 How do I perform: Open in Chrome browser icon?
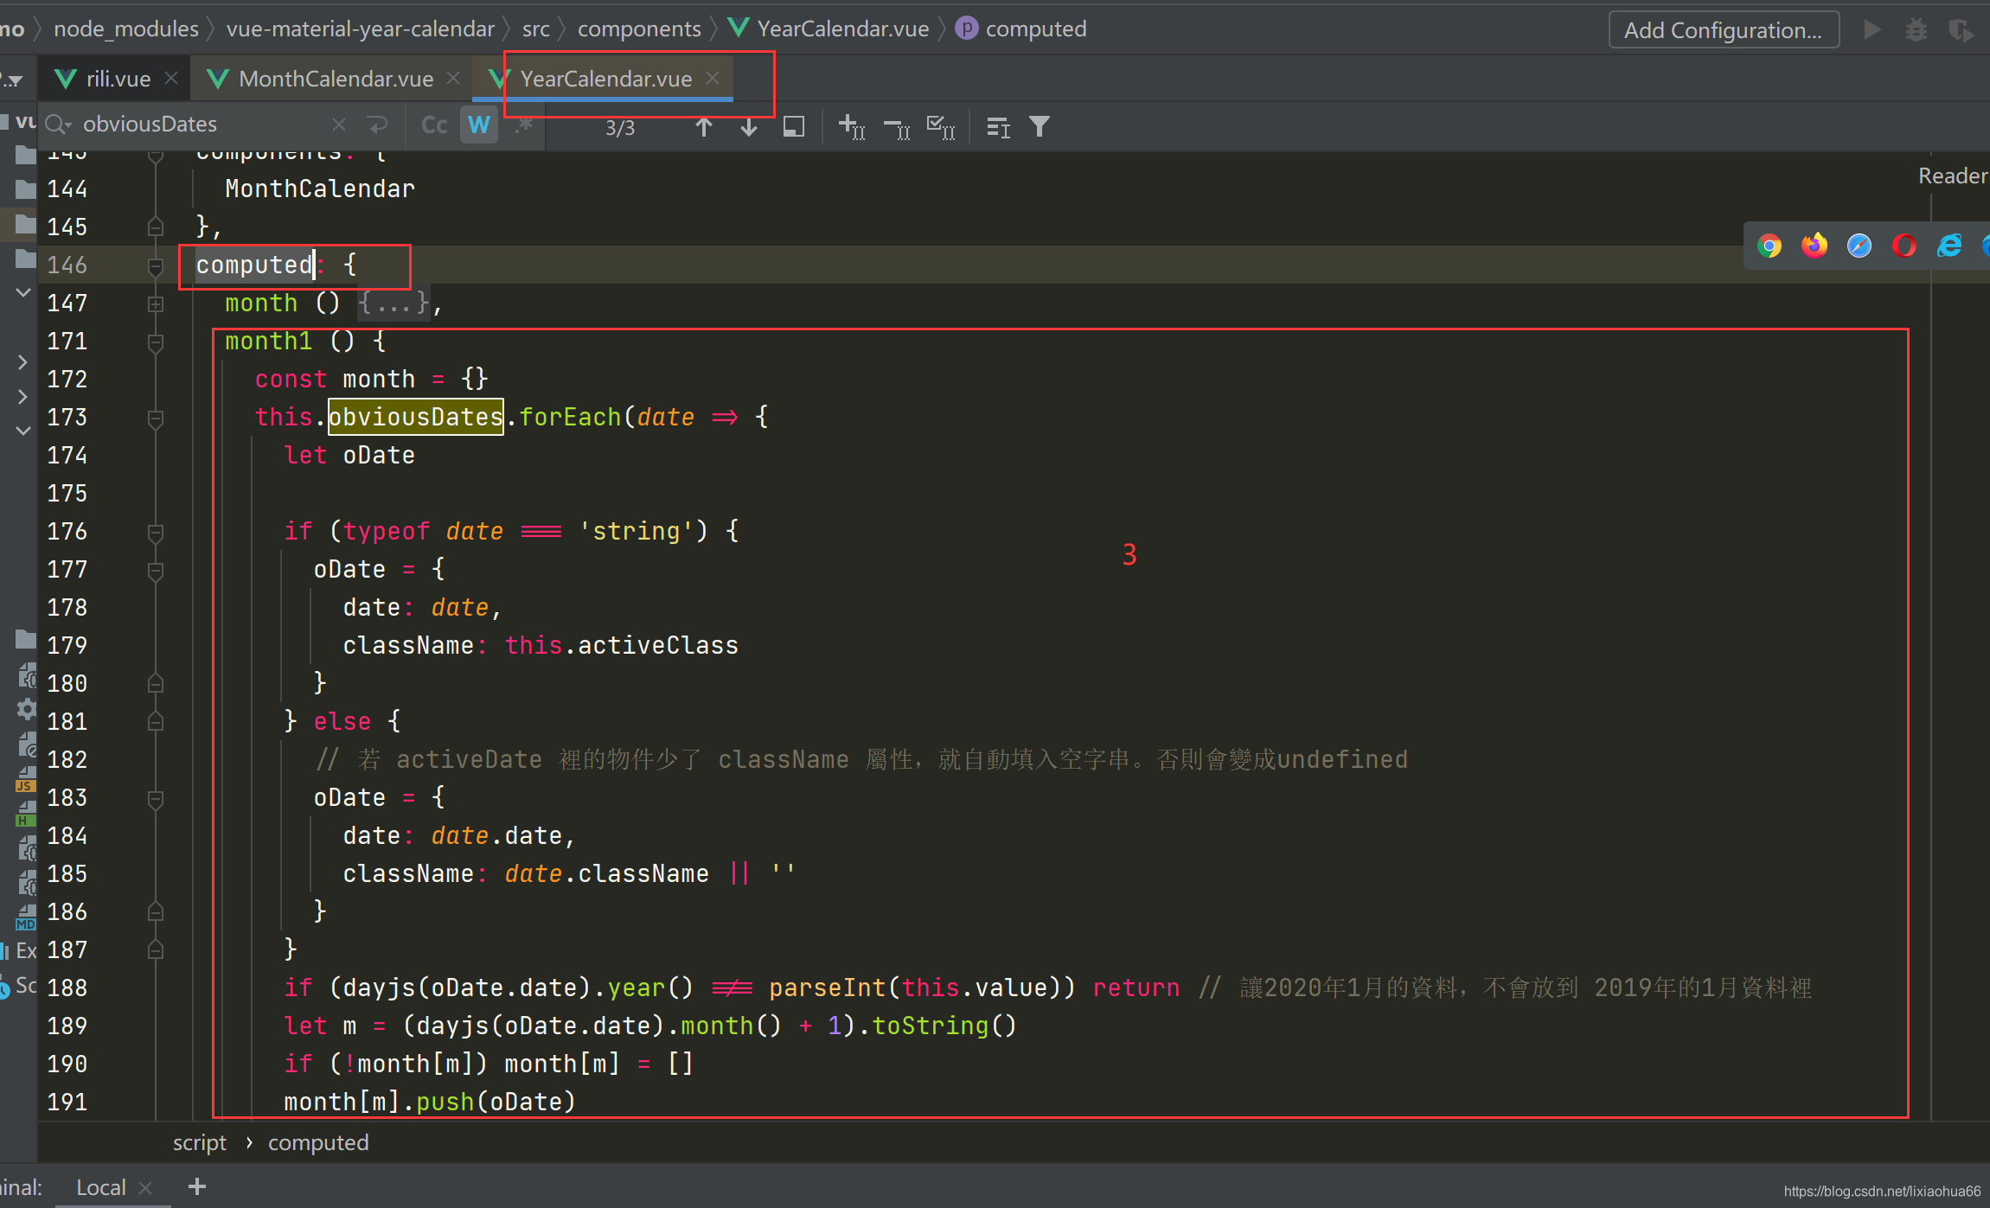click(1769, 246)
